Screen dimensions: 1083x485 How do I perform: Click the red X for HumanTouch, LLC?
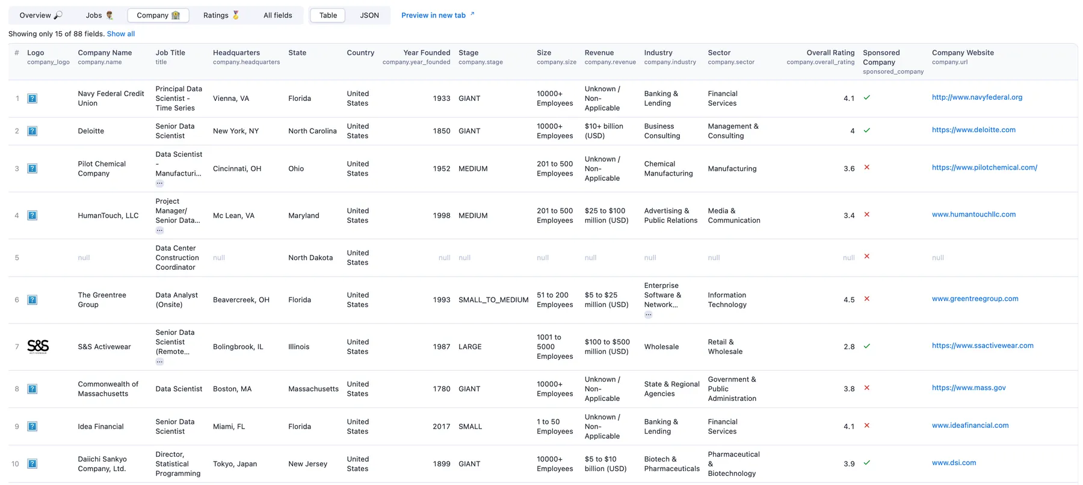point(867,215)
